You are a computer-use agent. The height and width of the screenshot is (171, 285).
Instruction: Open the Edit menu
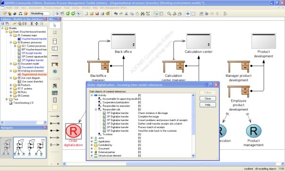(17, 8)
